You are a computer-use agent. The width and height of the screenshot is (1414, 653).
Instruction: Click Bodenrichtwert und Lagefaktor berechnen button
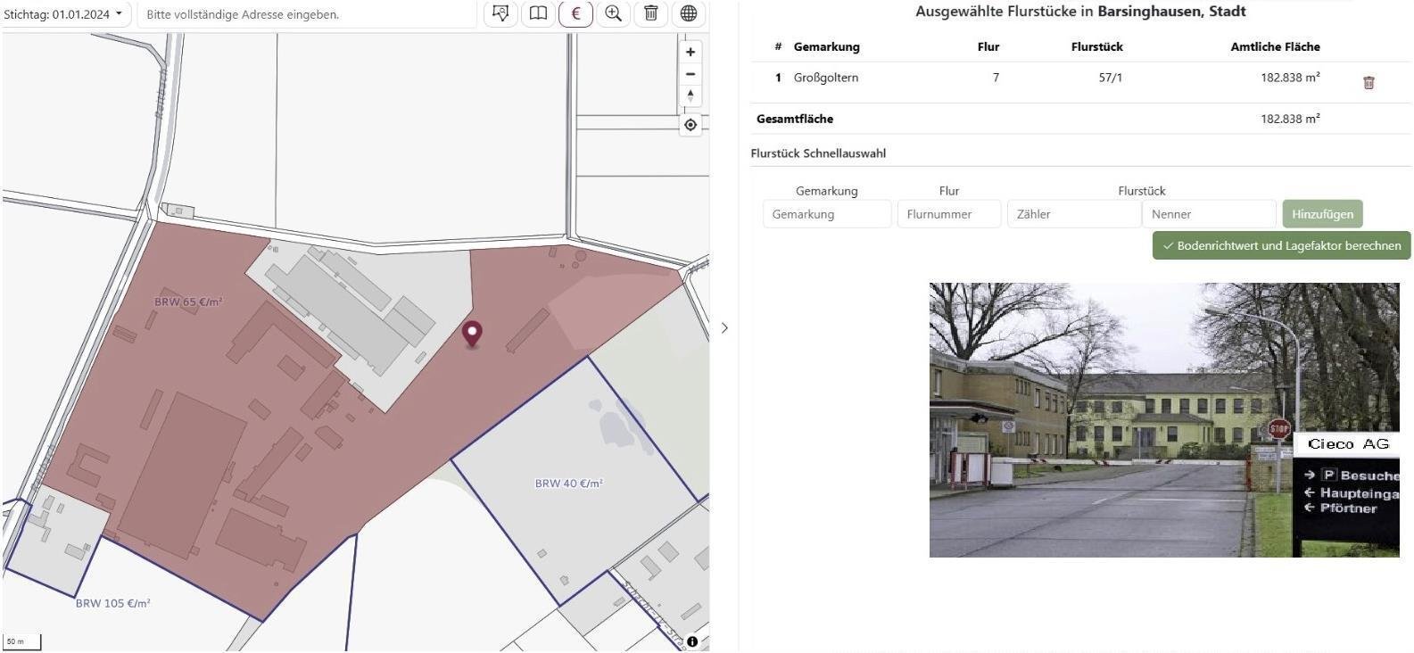(x=1281, y=246)
